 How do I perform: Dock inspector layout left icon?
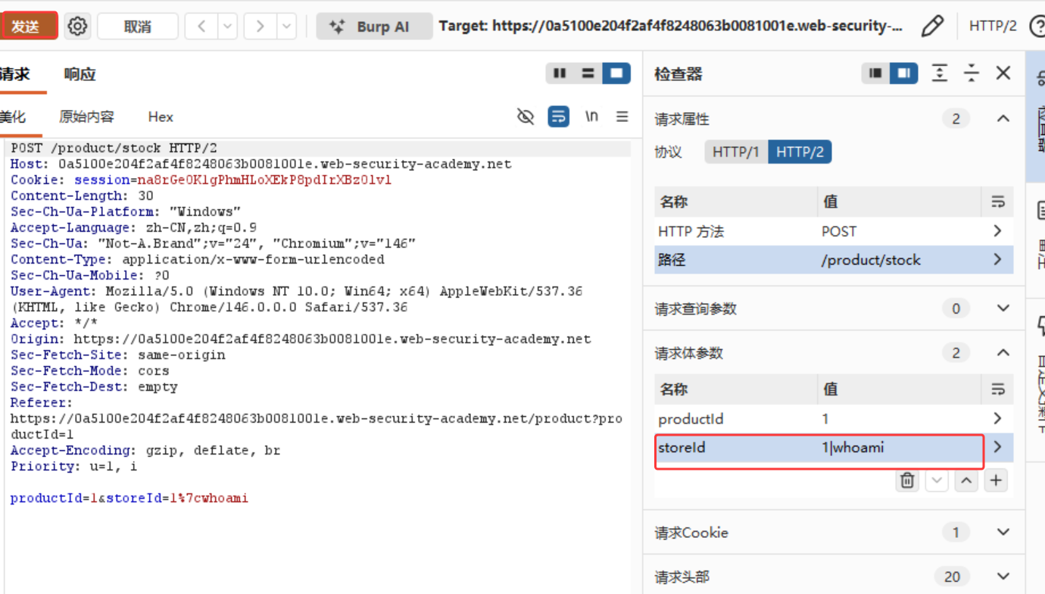876,73
